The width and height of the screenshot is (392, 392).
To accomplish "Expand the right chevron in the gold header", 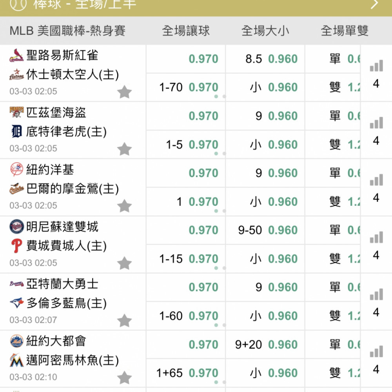I will pos(374,4).
